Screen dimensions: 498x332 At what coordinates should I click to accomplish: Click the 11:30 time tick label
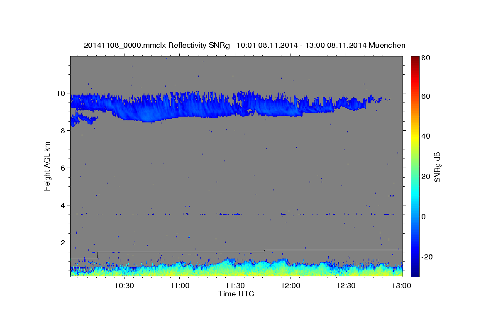(x=235, y=286)
